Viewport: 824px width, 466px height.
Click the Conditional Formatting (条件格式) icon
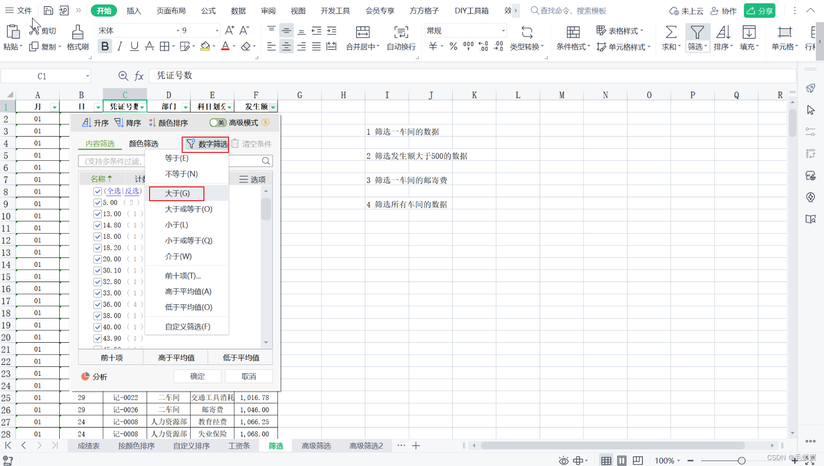tap(573, 32)
